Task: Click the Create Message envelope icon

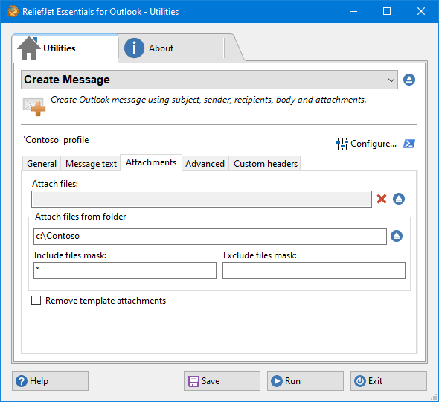Action: click(34, 106)
